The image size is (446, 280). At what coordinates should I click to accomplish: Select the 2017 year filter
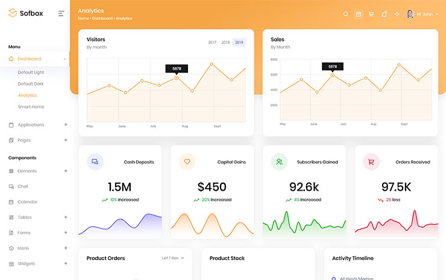point(212,43)
